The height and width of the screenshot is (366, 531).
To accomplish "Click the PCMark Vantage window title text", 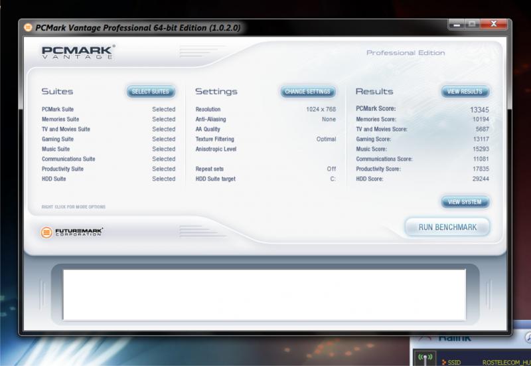I will [x=138, y=28].
